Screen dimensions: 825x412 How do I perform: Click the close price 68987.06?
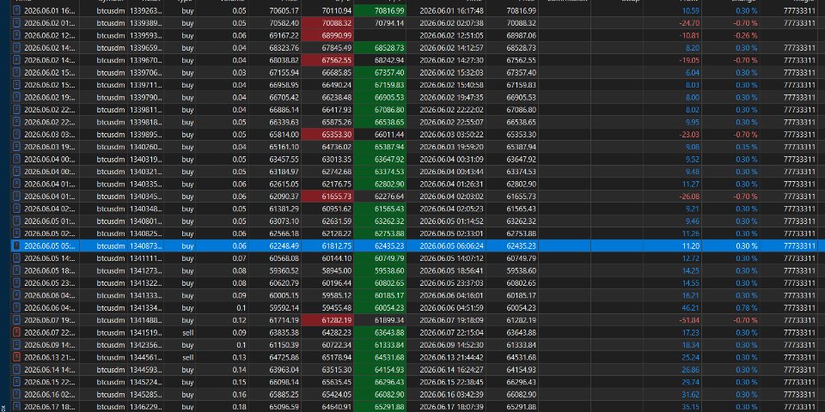[522, 35]
